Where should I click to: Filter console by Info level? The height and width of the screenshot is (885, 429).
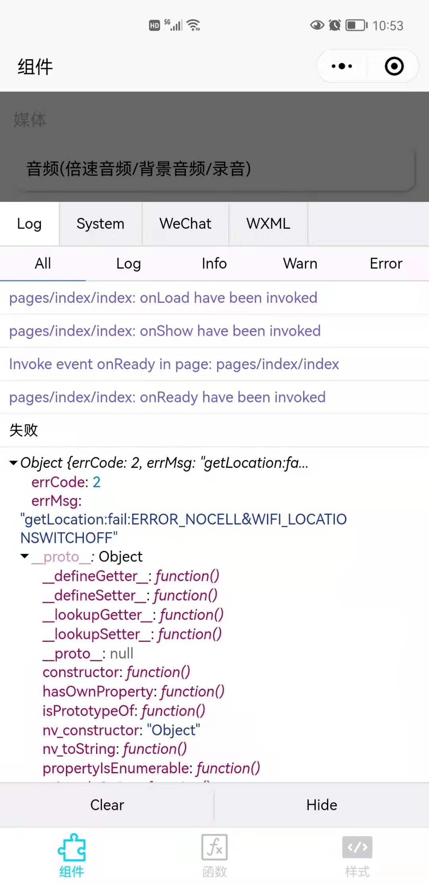214,263
